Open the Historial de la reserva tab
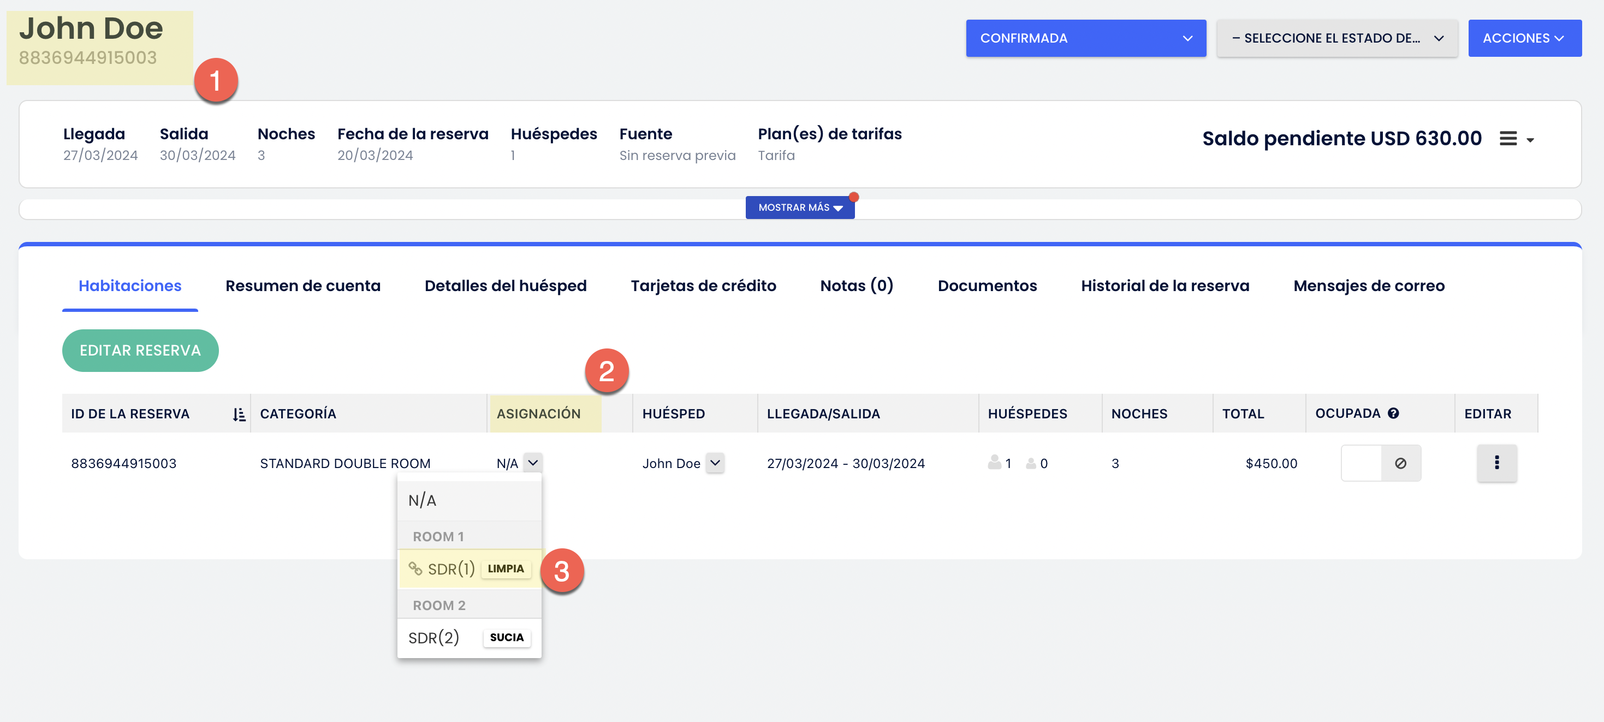Viewport: 1604px width, 722px height. (x=1165, y=286)
